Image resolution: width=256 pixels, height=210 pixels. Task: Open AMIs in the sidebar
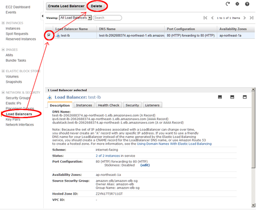(9, 55)
